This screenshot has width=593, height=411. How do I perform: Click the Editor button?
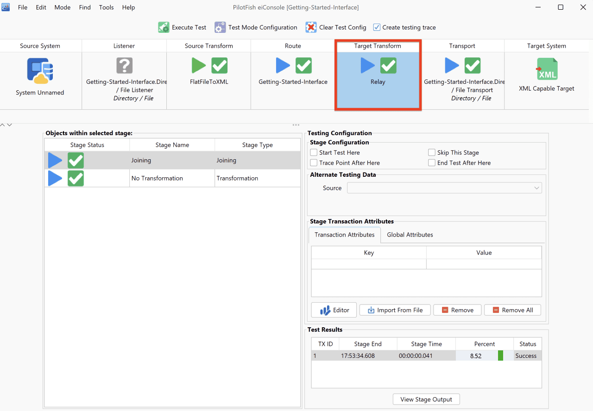[334, 310]
